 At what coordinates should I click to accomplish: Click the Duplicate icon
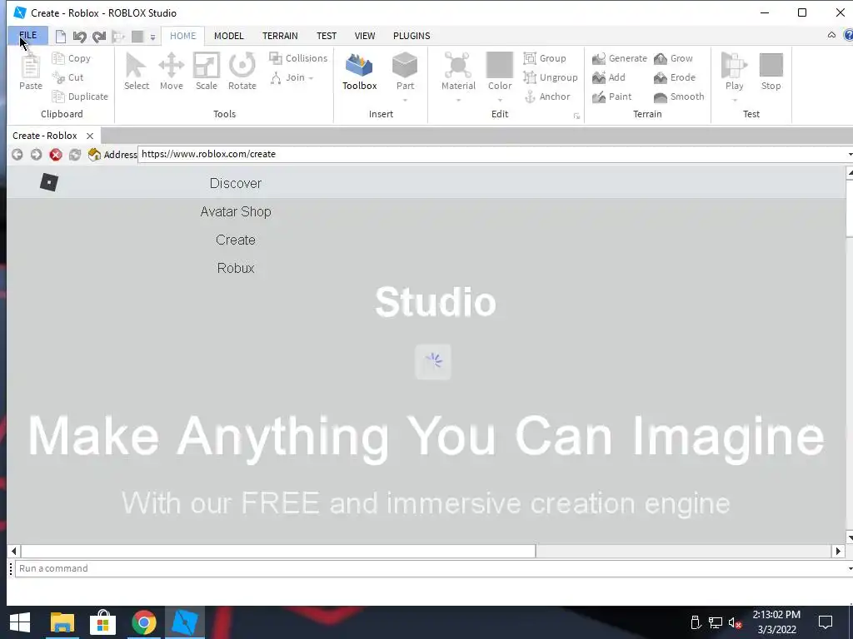(58, 97)
